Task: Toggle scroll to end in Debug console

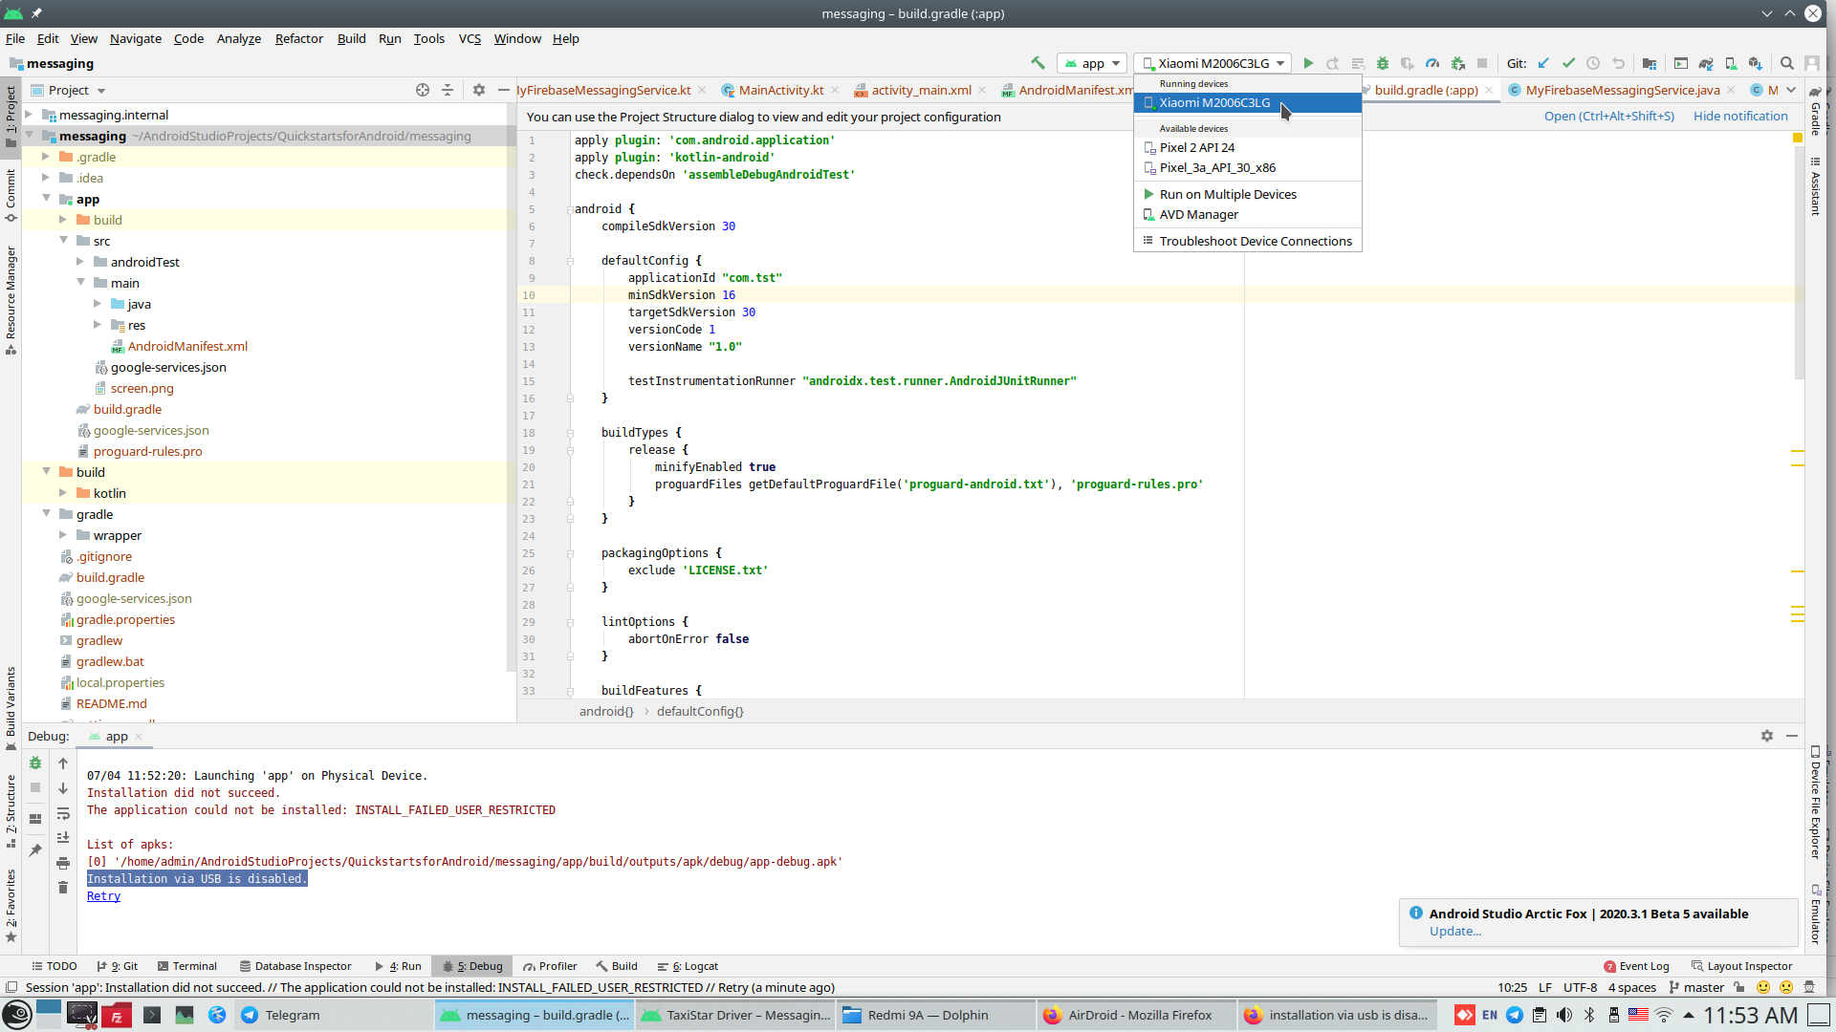Action: [x=63, y=838]
